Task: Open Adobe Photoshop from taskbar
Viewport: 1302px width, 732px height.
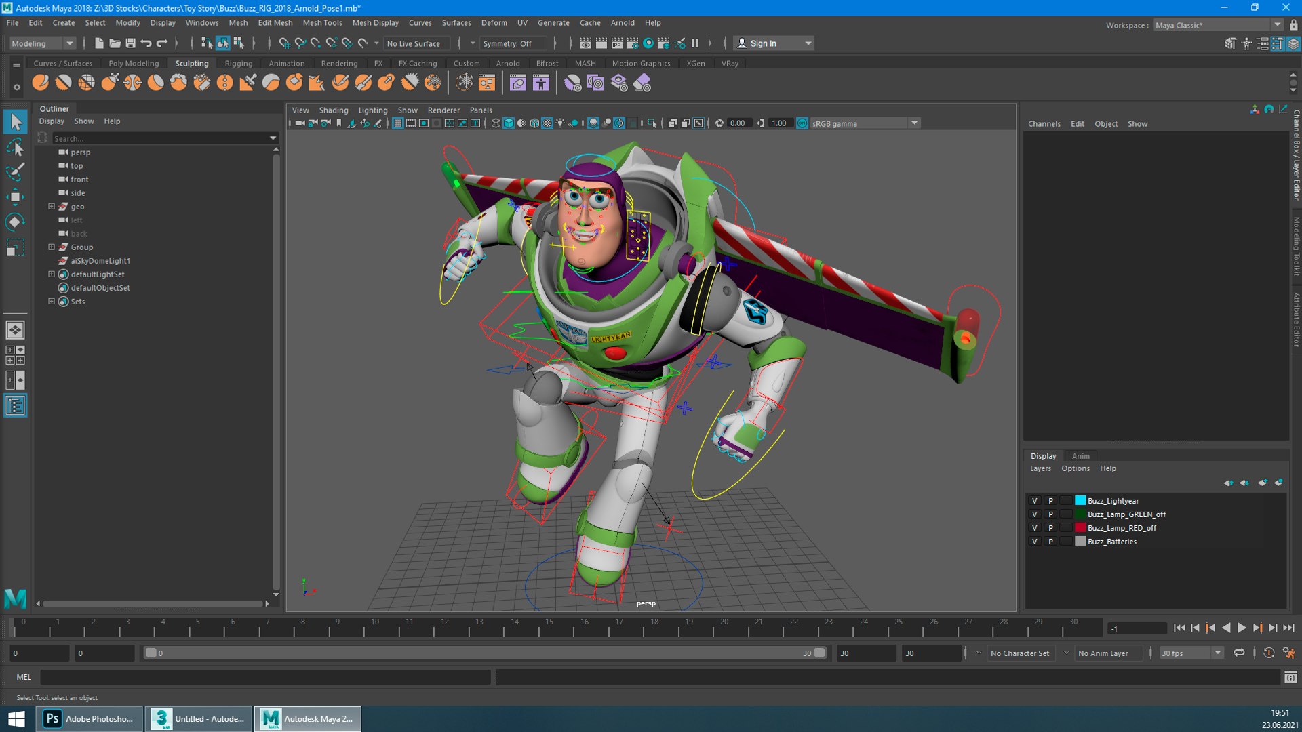Action: click(x=89, y=718)
